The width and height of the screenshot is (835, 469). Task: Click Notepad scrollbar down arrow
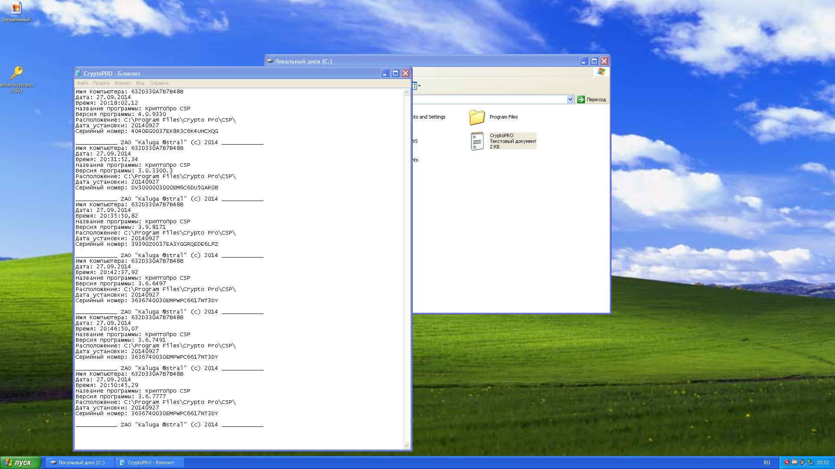tap(407, 445)
